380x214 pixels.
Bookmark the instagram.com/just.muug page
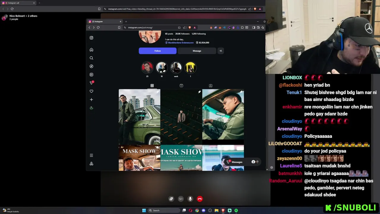(119, 27)
